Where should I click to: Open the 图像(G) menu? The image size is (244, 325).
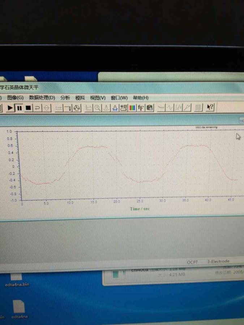(x=15, y=97)
